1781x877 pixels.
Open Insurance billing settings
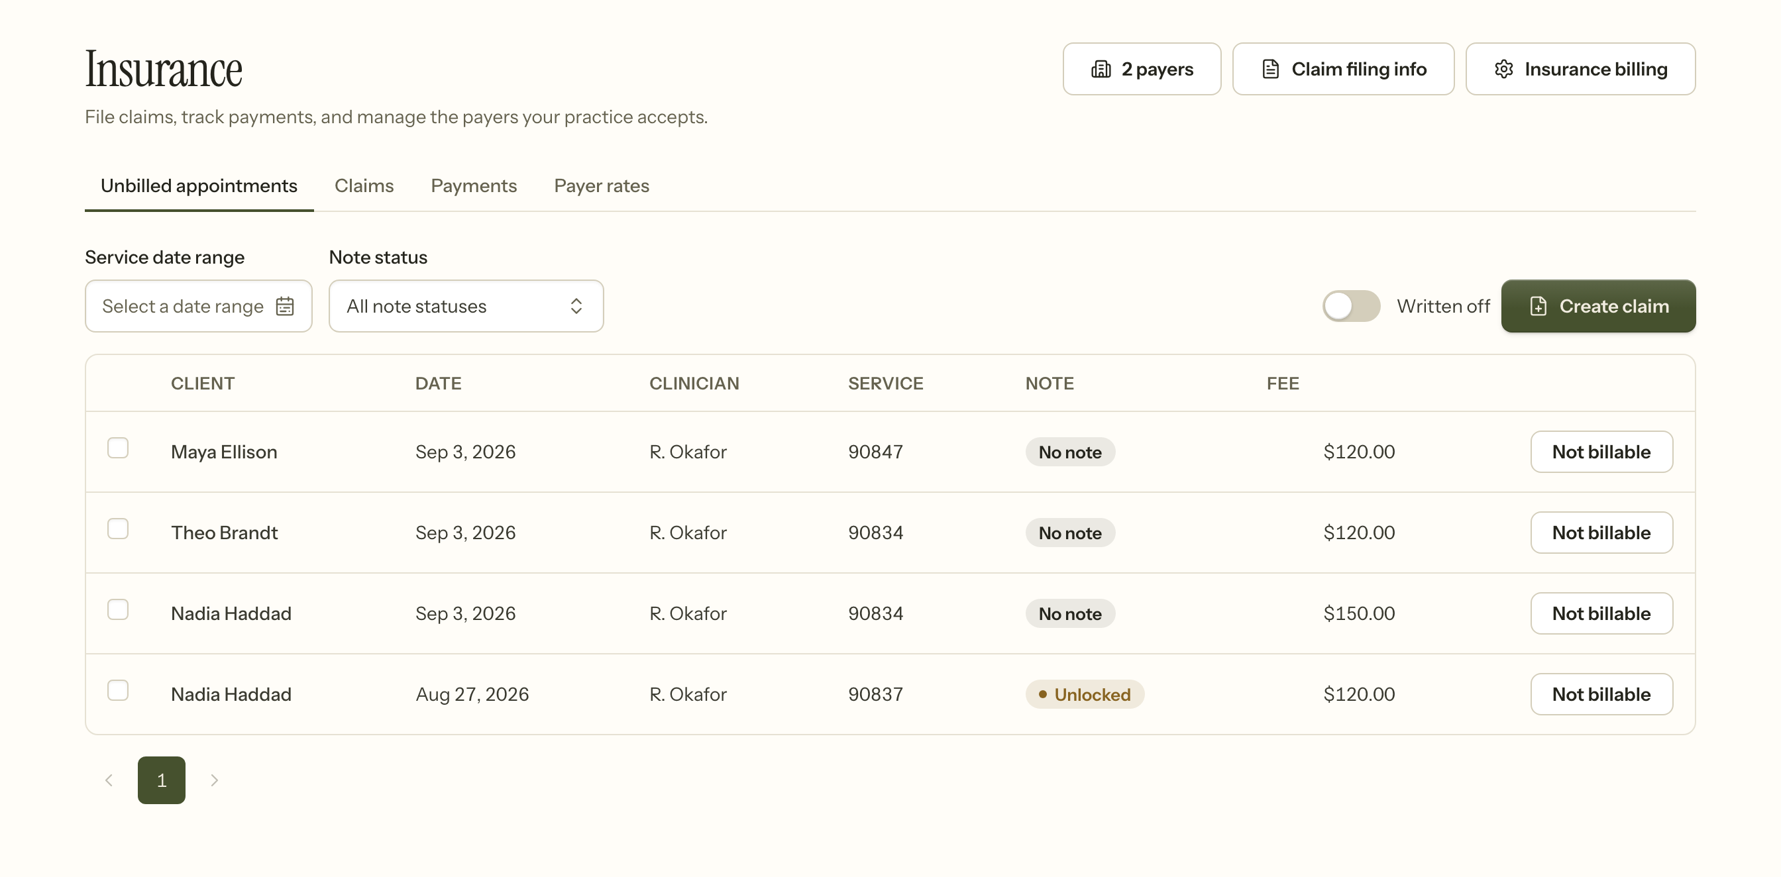click(1580, 69)
